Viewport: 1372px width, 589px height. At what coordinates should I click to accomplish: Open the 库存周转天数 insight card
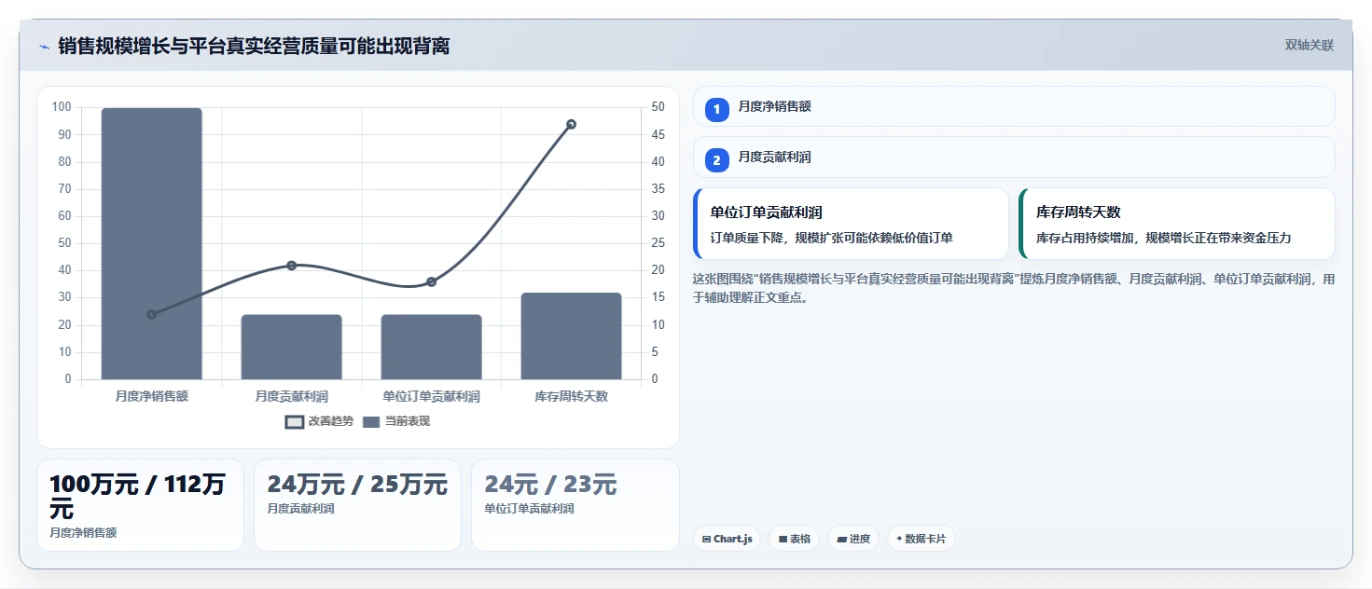(x=1176, y=224)
